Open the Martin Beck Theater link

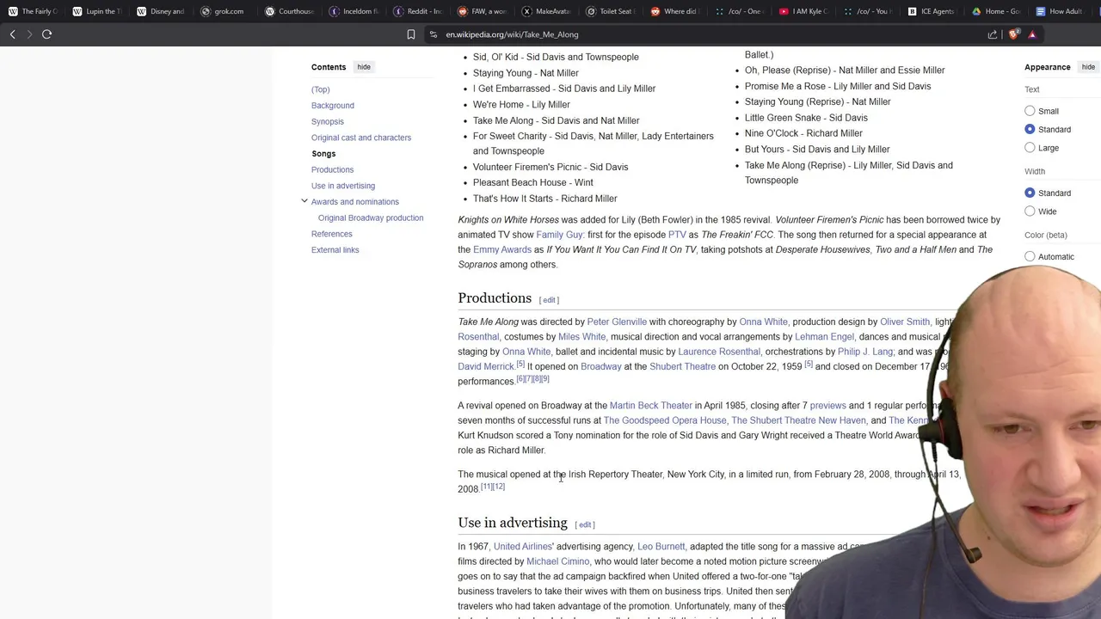tap(650, 406)
